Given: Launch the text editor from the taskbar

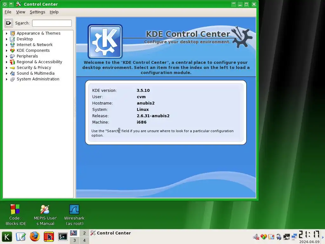Looking at the screenshot, I should [21, 237].
